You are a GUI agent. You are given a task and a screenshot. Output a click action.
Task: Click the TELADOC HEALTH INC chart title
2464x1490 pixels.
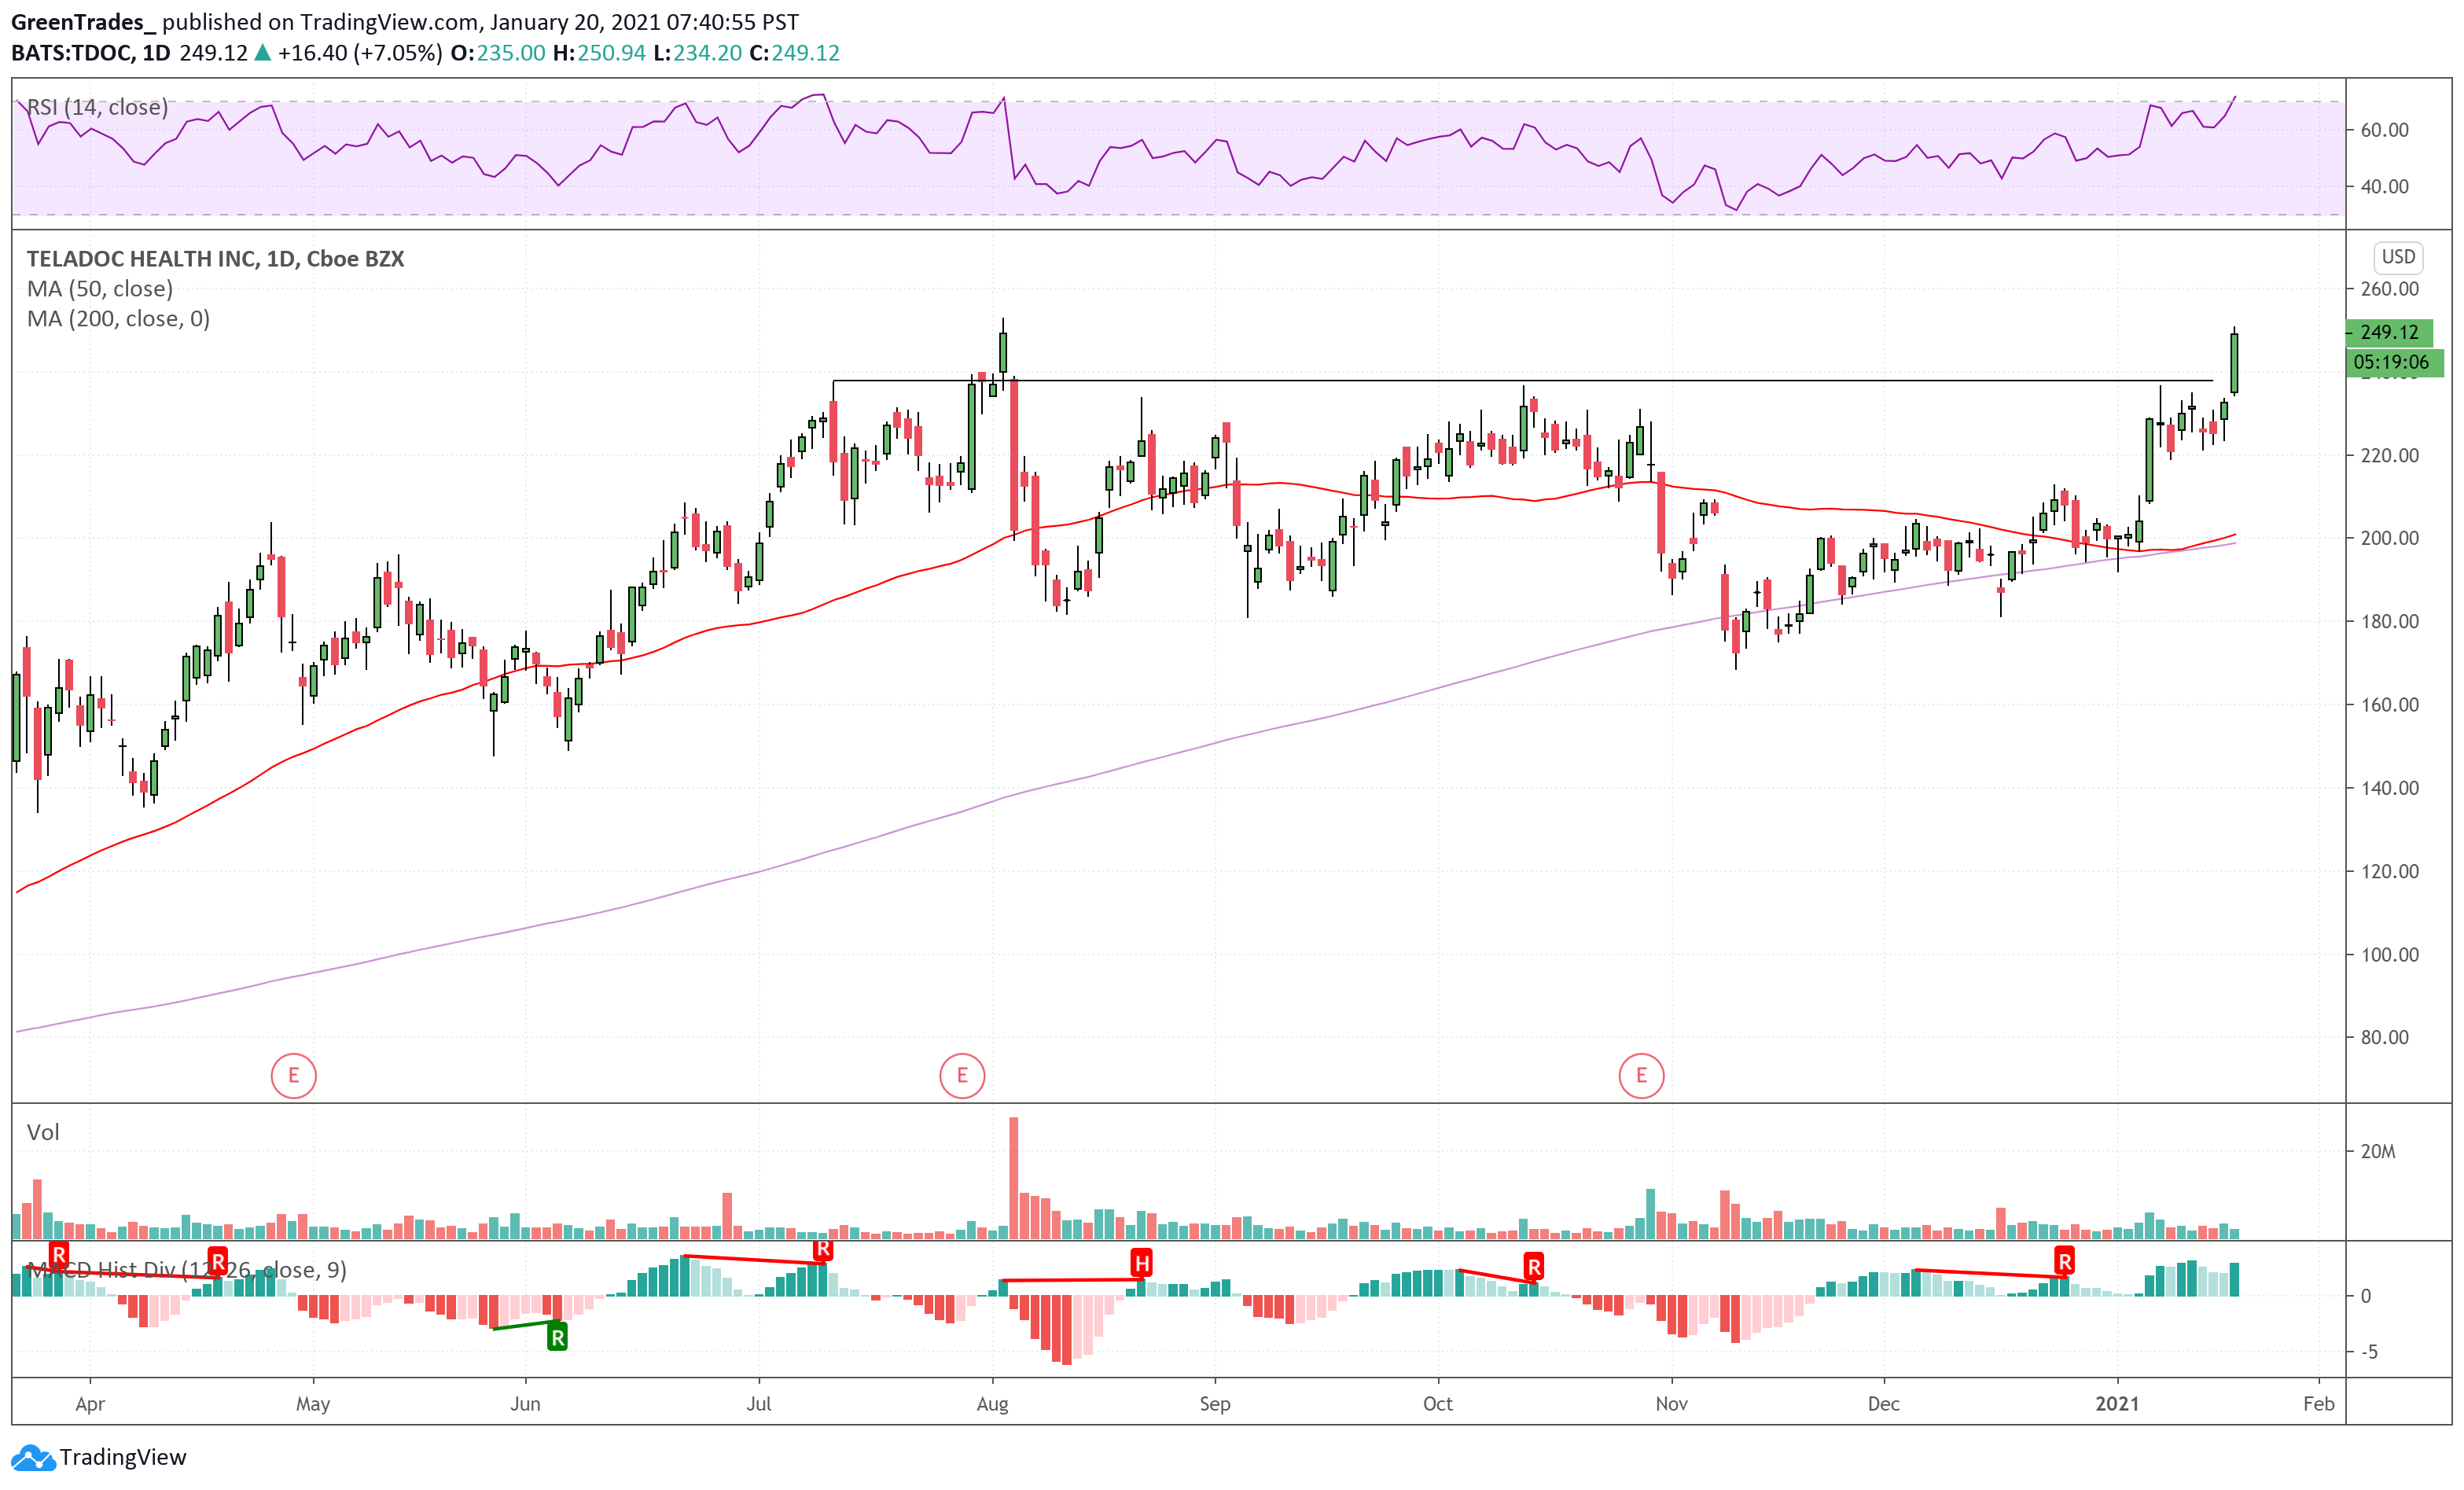click(215, 259)
